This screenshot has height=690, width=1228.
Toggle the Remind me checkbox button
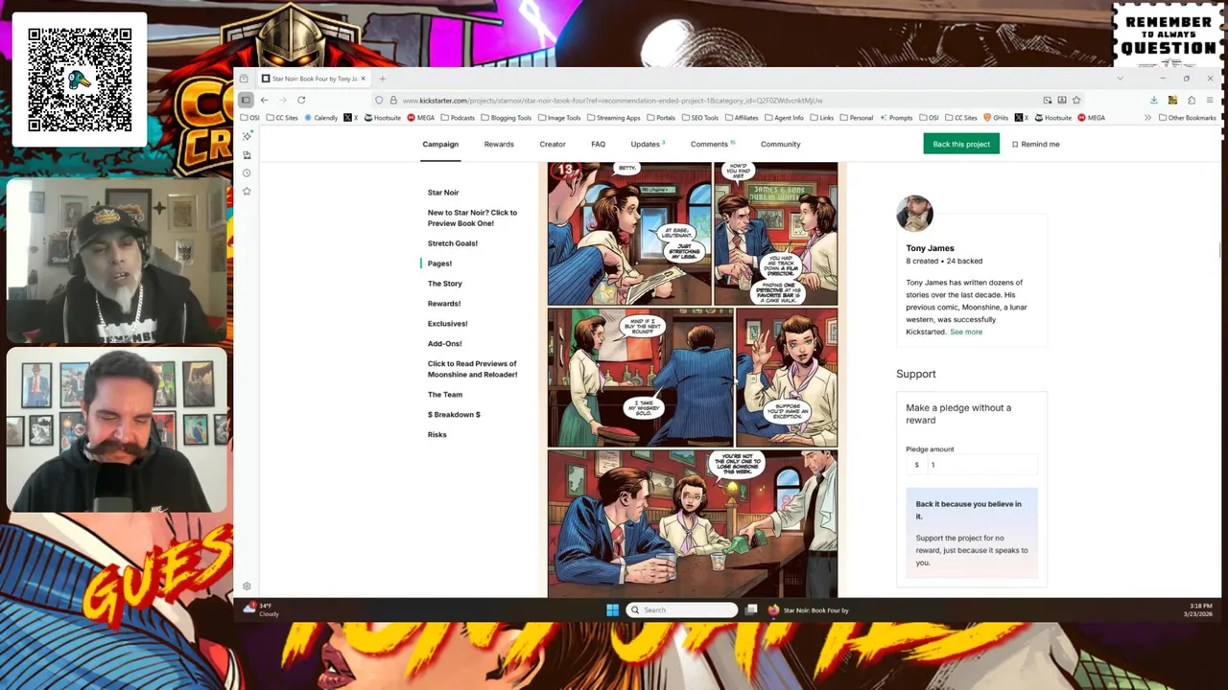click(1035, 144)
